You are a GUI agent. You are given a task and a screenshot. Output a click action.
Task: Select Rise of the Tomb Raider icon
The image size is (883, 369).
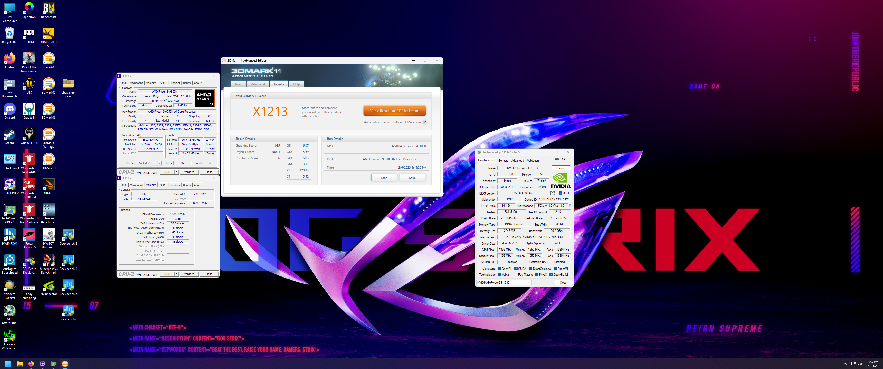(29, 62)
